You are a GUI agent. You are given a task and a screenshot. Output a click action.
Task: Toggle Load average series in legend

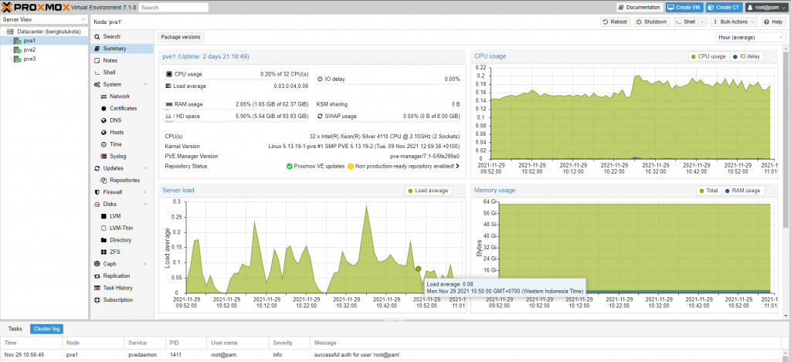[x=428, y=191]
